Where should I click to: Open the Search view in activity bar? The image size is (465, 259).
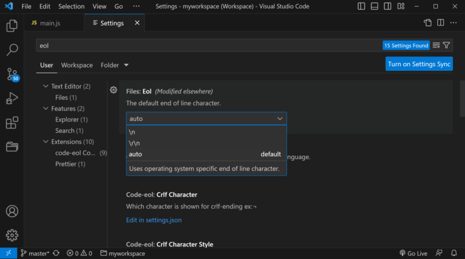(12, 50)
